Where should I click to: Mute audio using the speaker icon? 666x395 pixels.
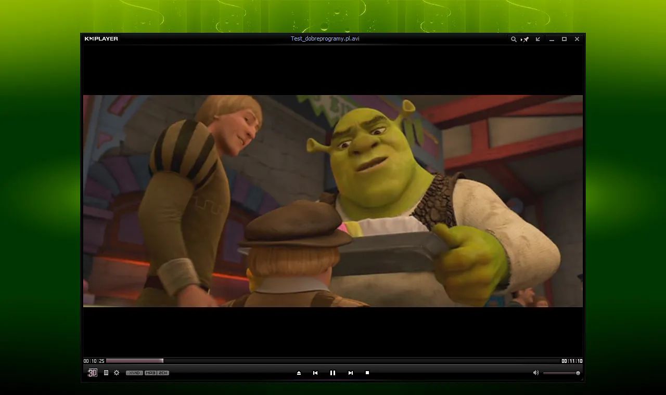point(535,372)
